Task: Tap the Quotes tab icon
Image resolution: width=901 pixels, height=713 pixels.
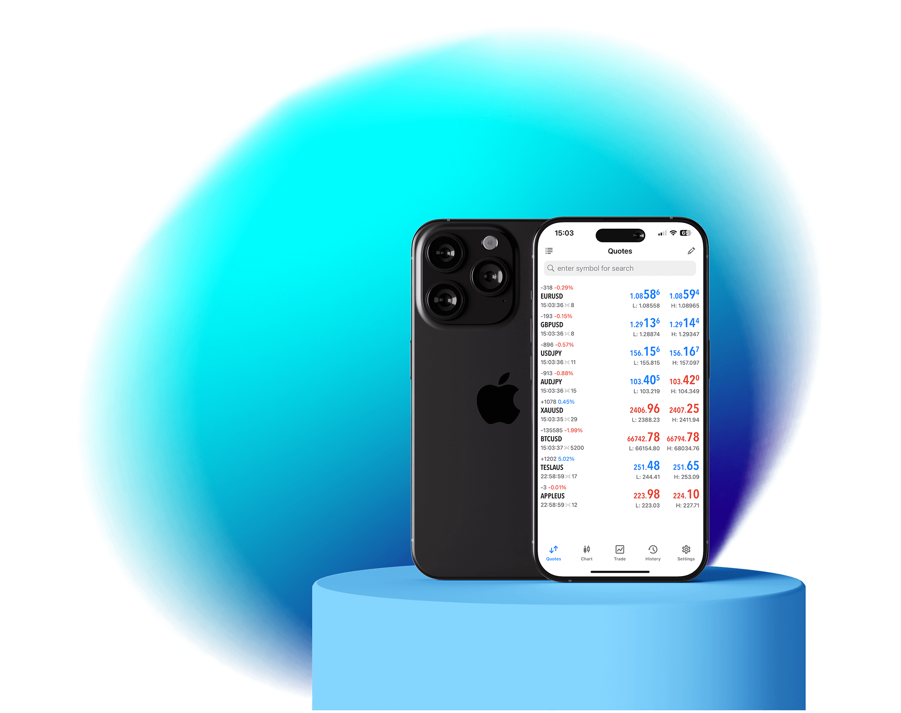Action: (553, 554)
